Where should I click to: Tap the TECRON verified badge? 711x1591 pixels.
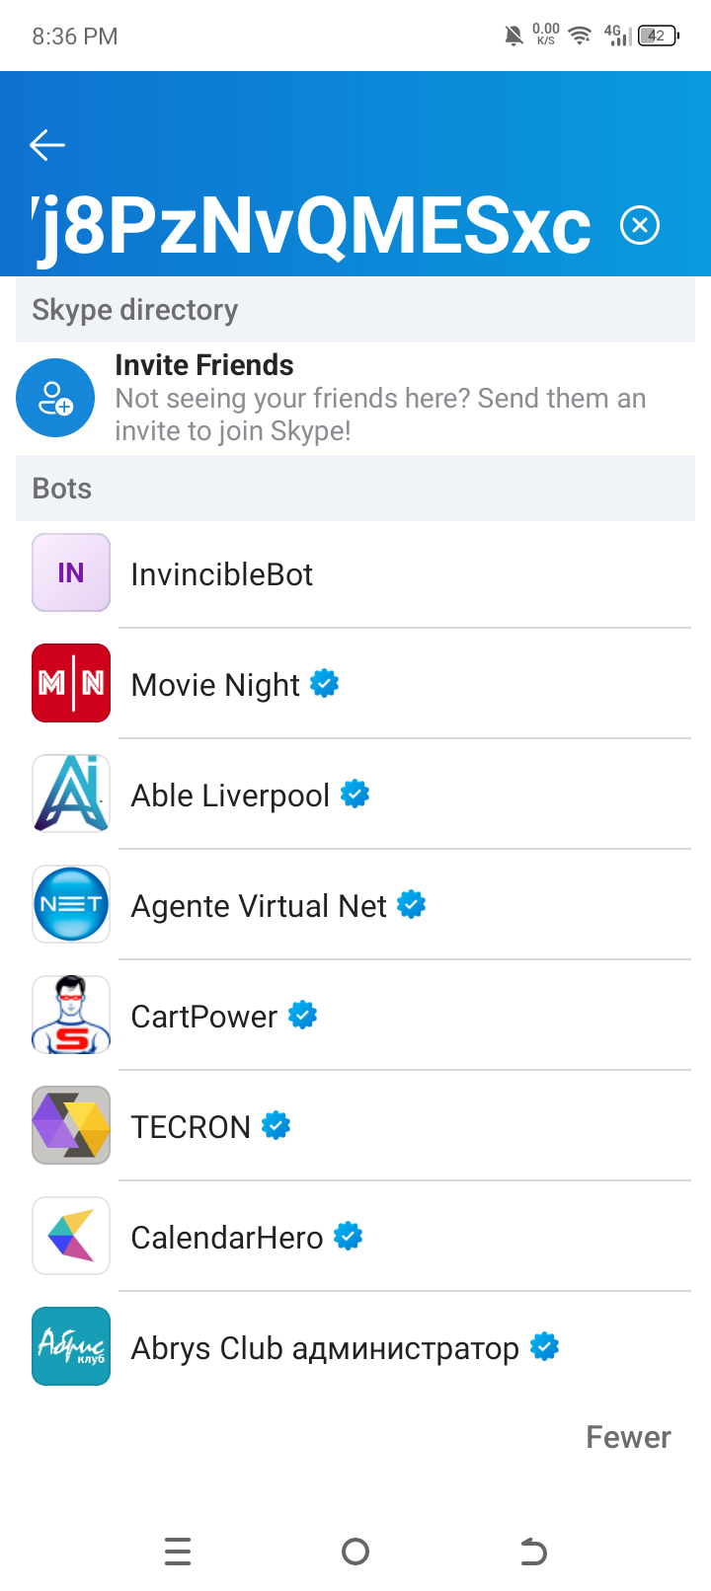[x=276, y=1125]
